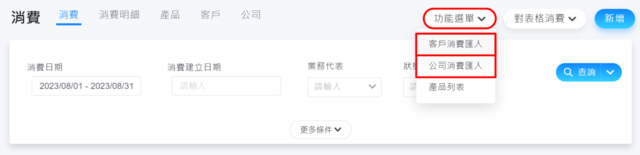The width and height of the screenshot is (640, 155).
Task: Open the arrow beside 查詢 button
Action: coord(611,72)
